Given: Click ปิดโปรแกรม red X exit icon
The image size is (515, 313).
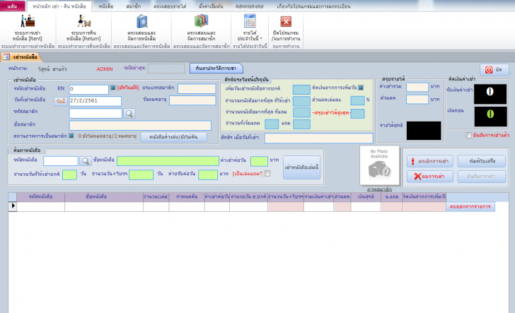Looking at the screenshot, I should pos(286,22).
